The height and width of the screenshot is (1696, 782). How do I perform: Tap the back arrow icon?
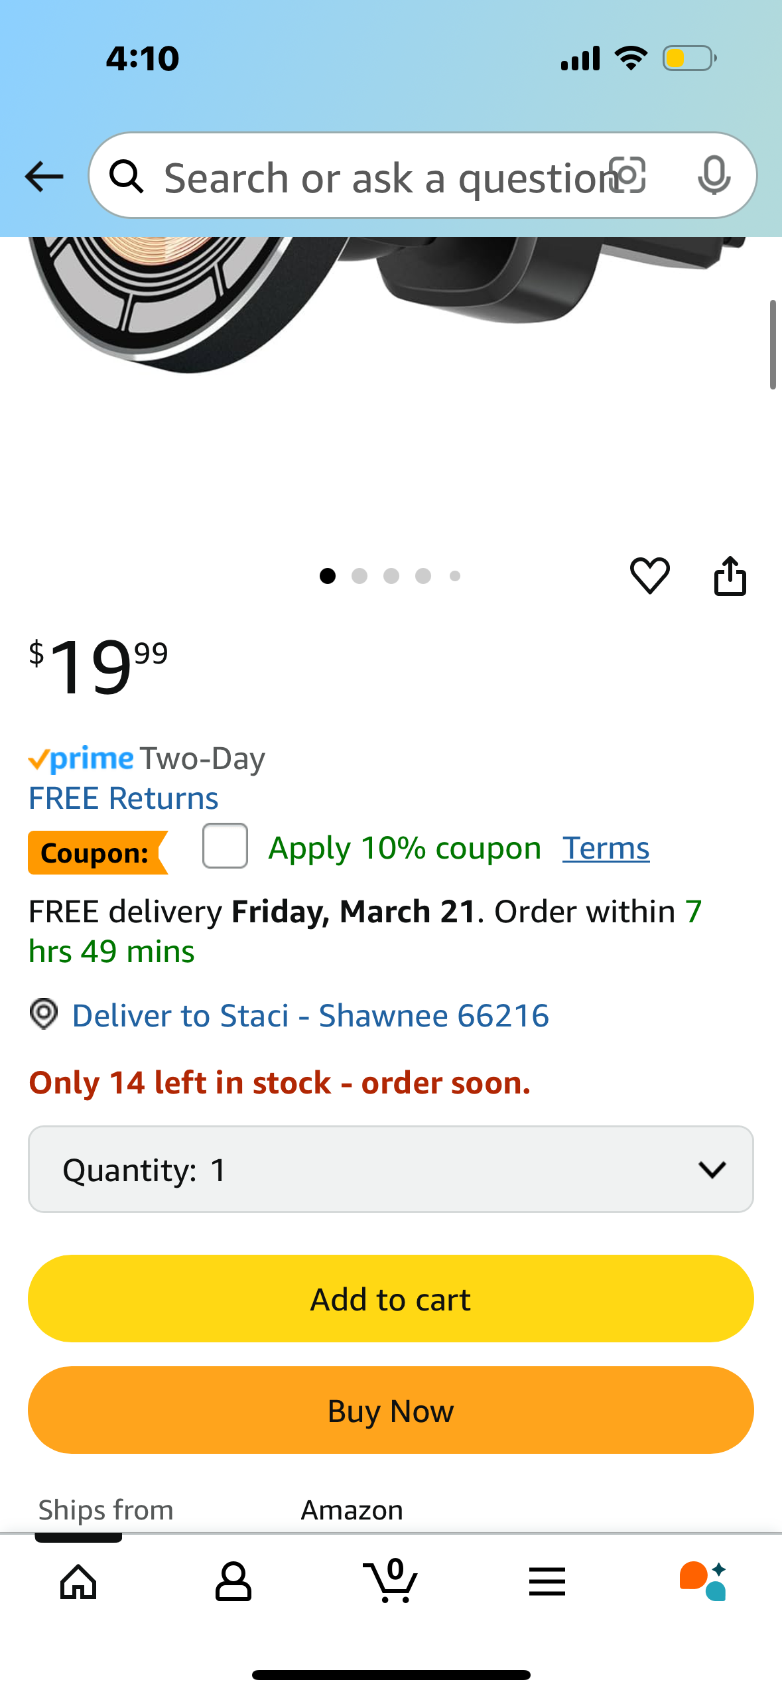tap(44, 177)
